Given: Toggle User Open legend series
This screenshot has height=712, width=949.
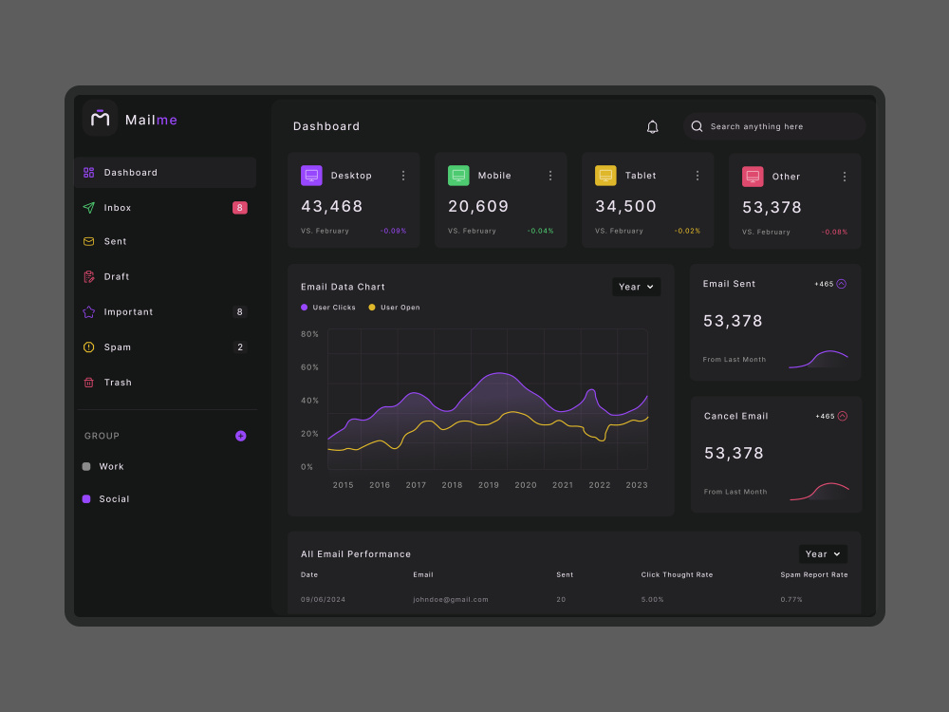Looking at the screenshot, I should tap(394, 308).
